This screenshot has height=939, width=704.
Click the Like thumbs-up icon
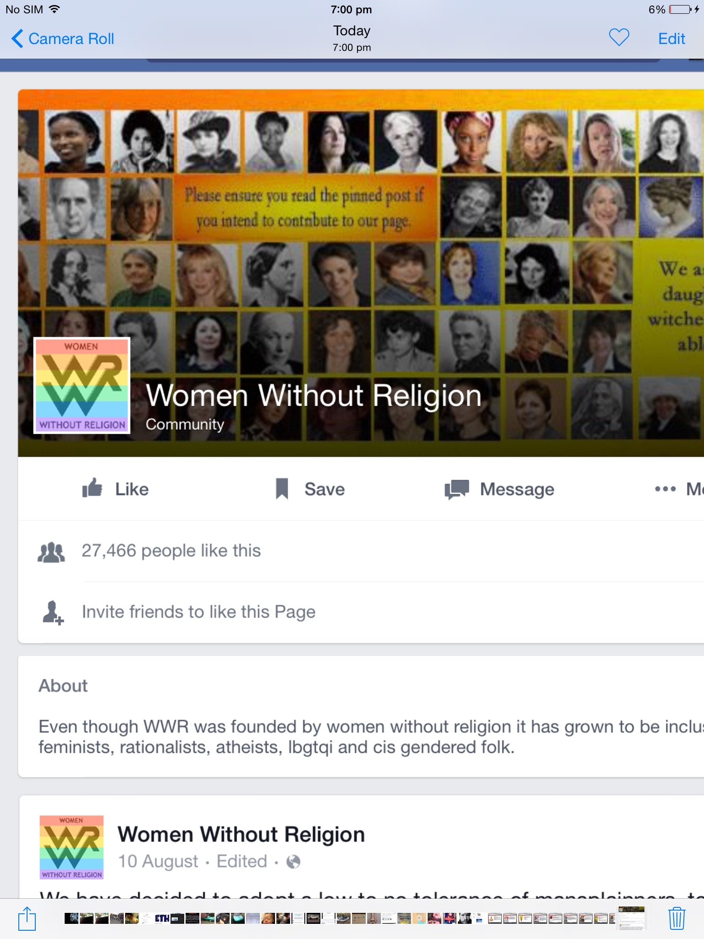coord(92,488)
